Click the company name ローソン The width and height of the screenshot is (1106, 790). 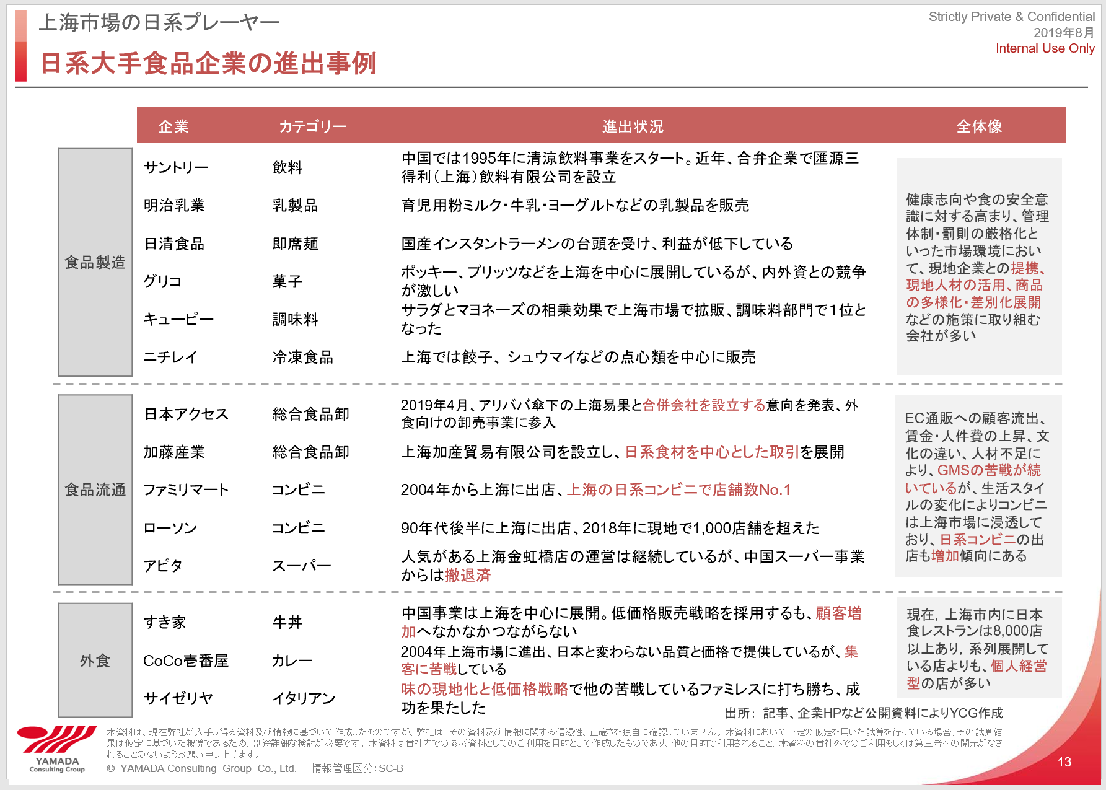point(170,528)
